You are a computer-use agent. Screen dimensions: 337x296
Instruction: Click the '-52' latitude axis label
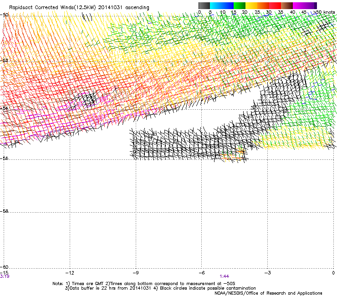tap(4, 61)
